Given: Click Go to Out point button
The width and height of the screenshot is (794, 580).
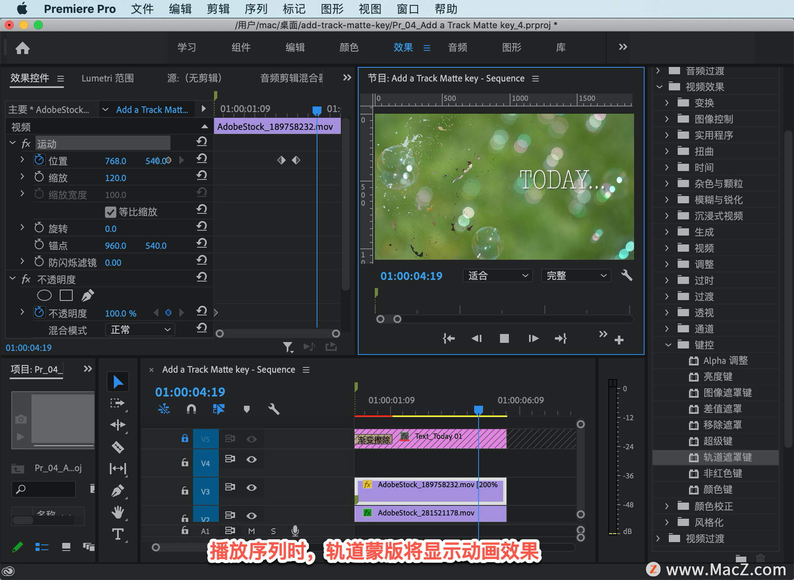Looking at the screenshot, I should click(561, 339).
